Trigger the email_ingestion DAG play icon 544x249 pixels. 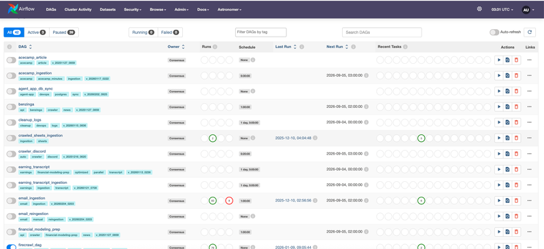coord(499,201)
